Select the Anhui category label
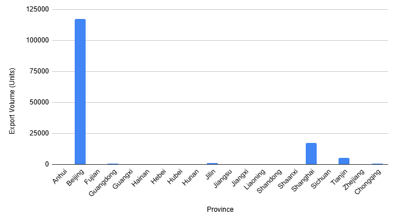 (x=60, y=176)
